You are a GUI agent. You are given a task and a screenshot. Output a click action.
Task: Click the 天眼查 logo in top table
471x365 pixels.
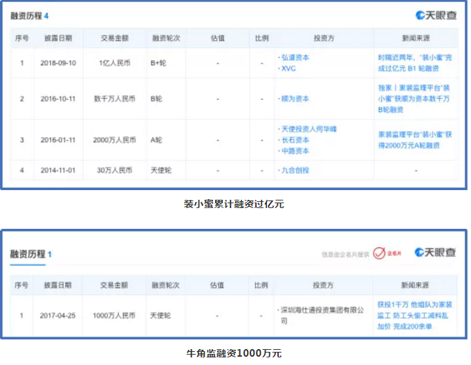coord(436,15)
